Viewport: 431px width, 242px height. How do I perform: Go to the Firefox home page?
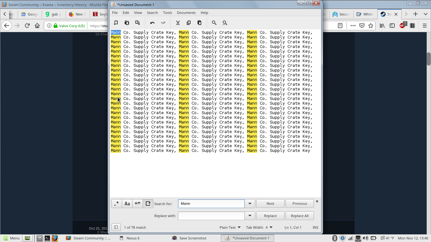coord(37,26)
